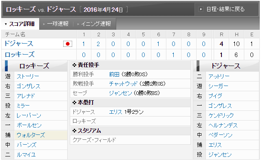Open Rockies third baseman アレナド link
This screenshot has height=163, width=261.
click(26, 96)
